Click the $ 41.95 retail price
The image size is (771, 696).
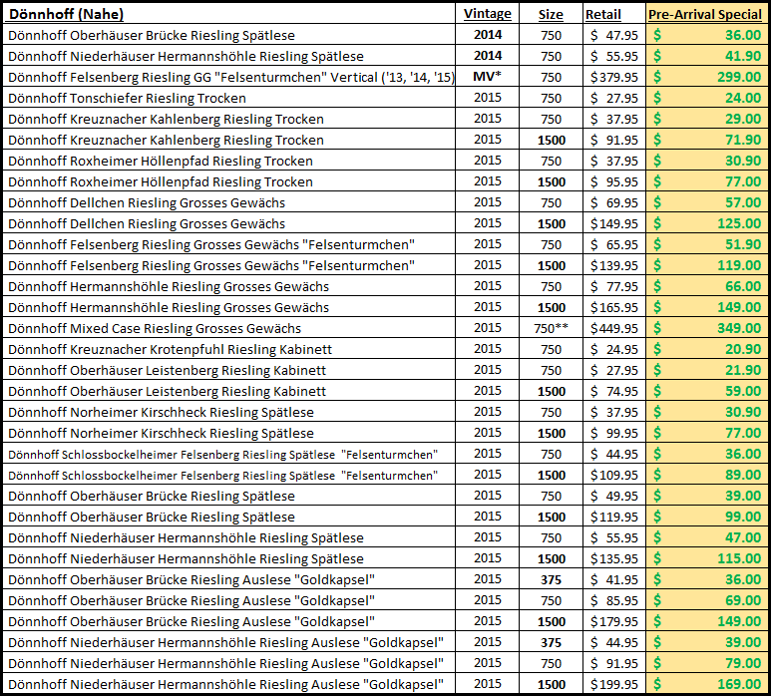coord(614,580)
